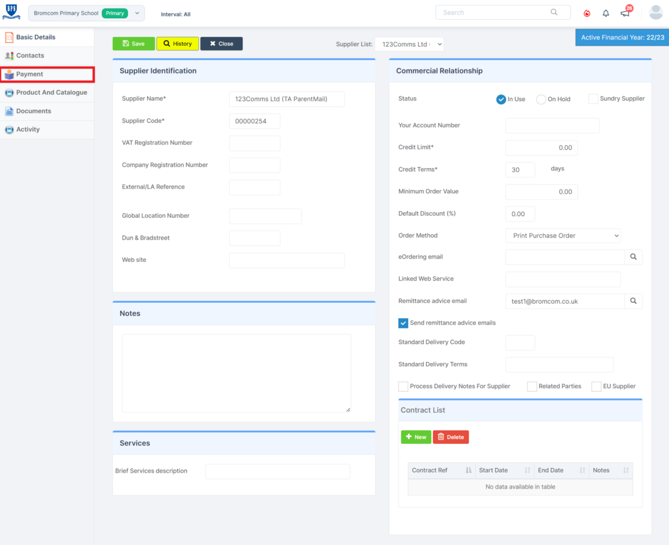
Task: Click the Remittance advice email field
Action: [x=565, y=301]
